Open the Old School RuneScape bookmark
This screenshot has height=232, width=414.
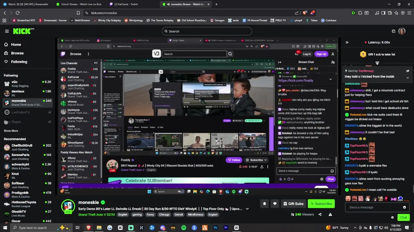[x=191, y=20]
